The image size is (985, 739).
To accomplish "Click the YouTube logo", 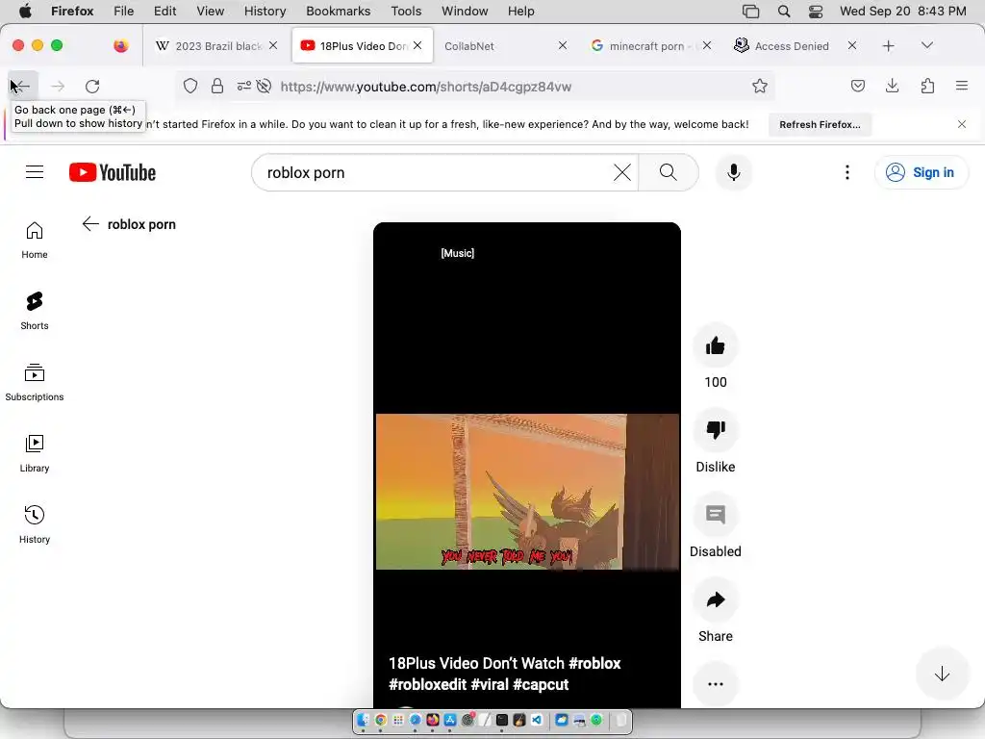I will pos(113,172).
